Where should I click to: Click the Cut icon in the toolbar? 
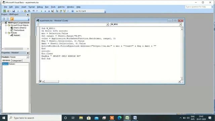pyautogui.click(x=18, y=11)
